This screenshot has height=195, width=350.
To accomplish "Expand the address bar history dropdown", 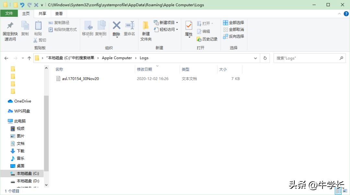I will point(256,58).
